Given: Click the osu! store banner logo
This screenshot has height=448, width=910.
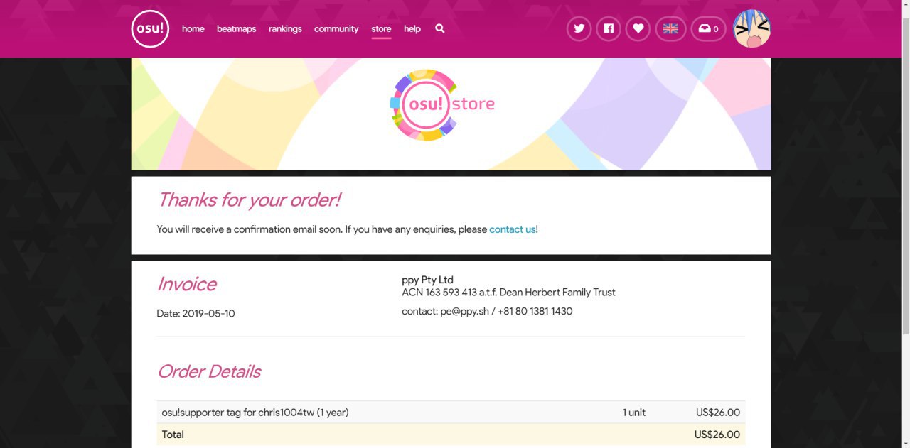Looking at the screenshot, I should [442, 104].
